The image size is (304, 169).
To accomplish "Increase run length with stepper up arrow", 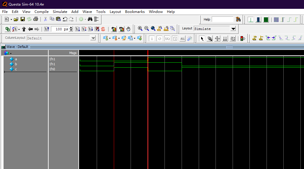I will [x=71, y=28].
